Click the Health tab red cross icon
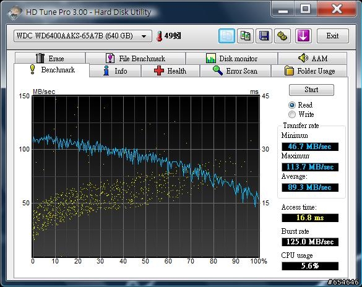 (x=159, y=71)
